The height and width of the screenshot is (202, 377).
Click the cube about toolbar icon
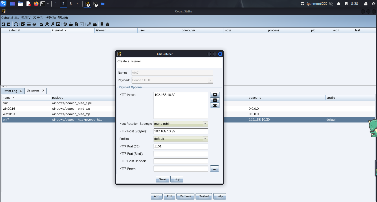pyautogui.click(x=108, y=24)
